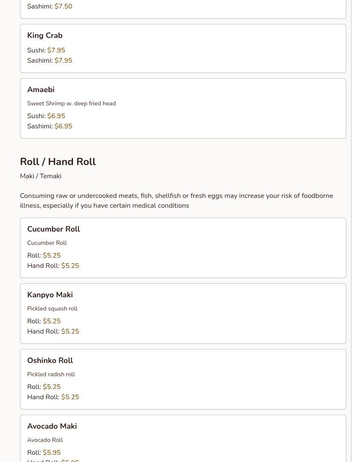
Task: Select the Oshinko Roll item title
Action: coord(50,360)
